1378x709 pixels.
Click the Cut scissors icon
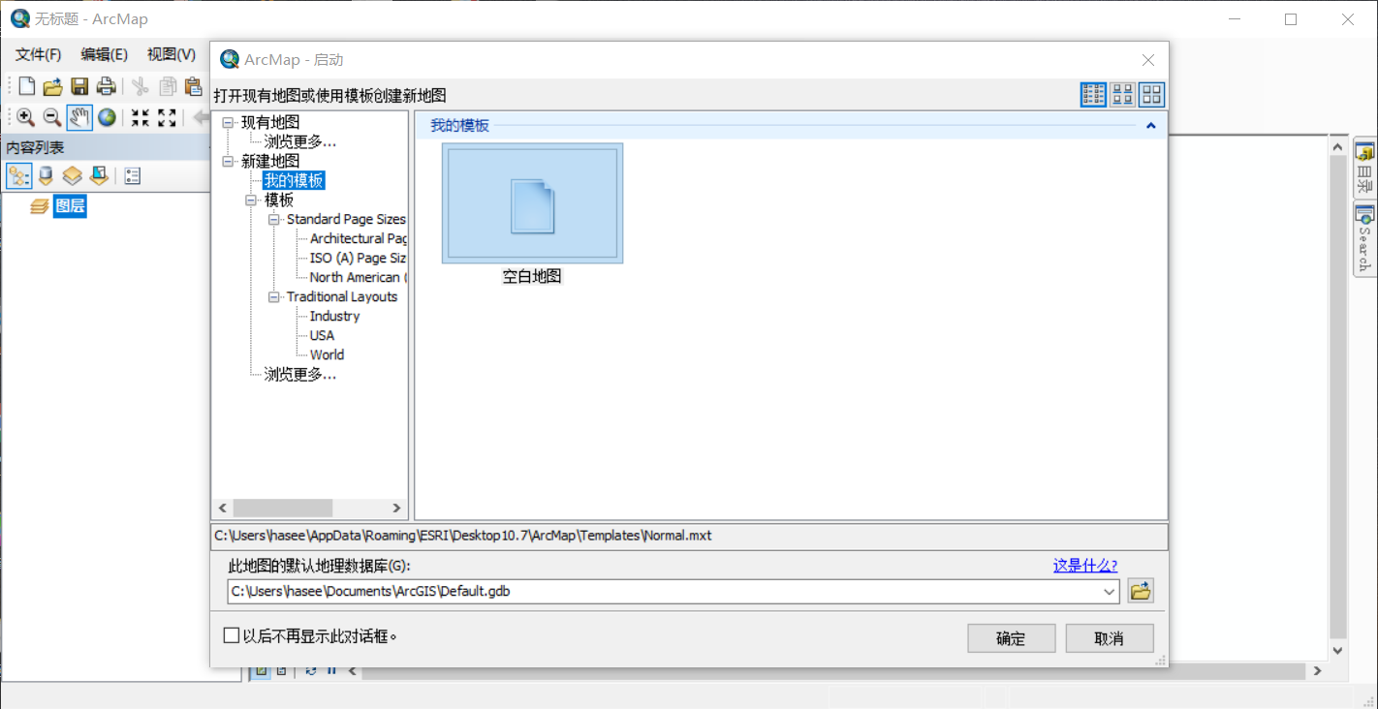tap(141, 86)
